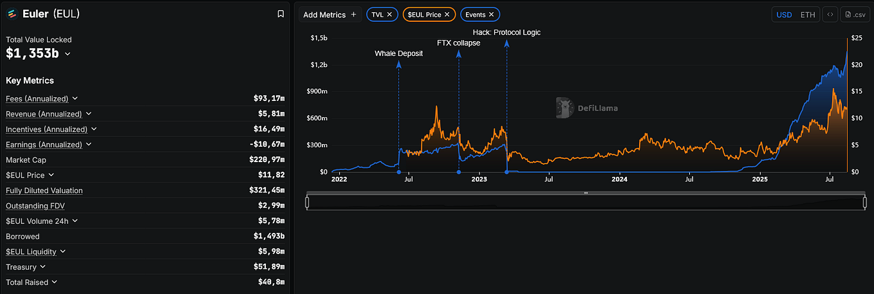874x294 pixels.
Task: Click the Whale Deposit event marker
Action: pos(398,172)
